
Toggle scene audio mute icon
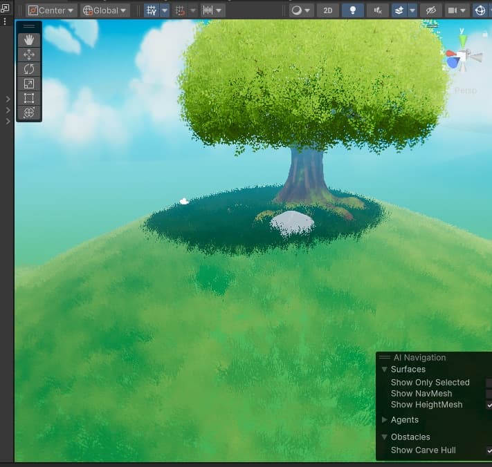coord(377,10)
